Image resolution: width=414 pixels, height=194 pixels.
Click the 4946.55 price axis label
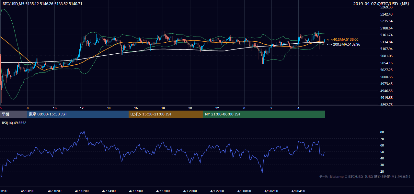387,91
